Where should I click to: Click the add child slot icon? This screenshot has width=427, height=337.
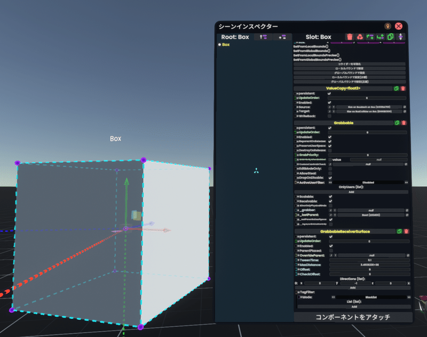[x=380, y=37]
